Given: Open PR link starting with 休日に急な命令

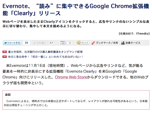Looking at the screenshot, I should pos(46,57).
